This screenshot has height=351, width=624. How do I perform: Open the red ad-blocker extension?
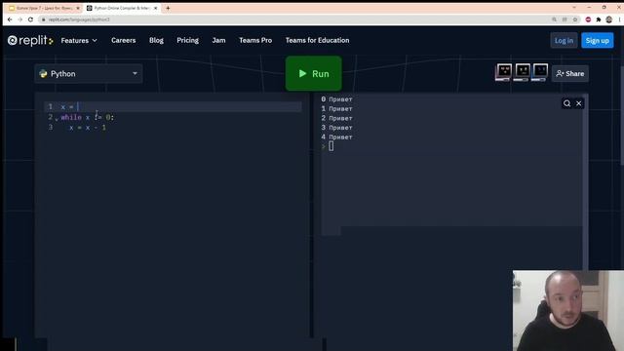(588, 19)
